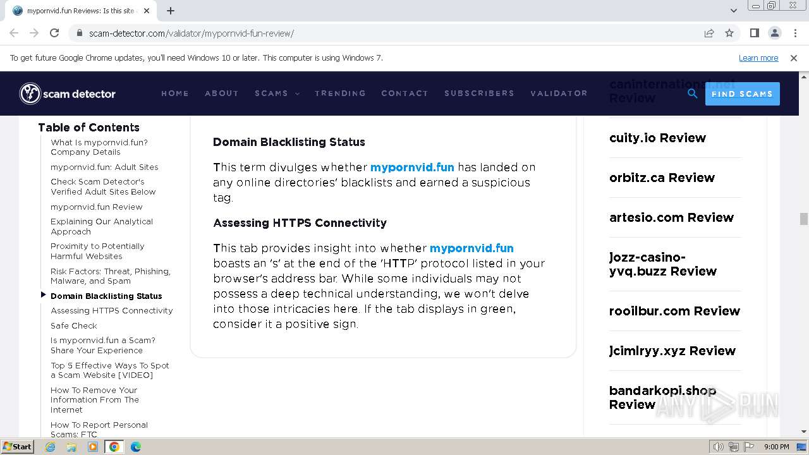Viewport: 809px width, 455px height.
Task: Jump to mypornvid.fun: Adult Sites section
Action: coord(104,167)
